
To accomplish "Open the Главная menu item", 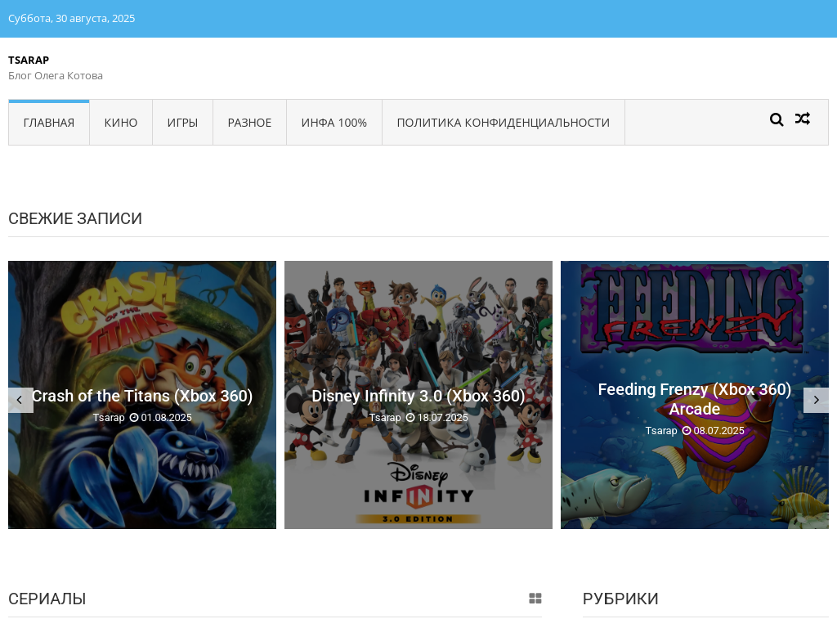I will pos(48,123).
